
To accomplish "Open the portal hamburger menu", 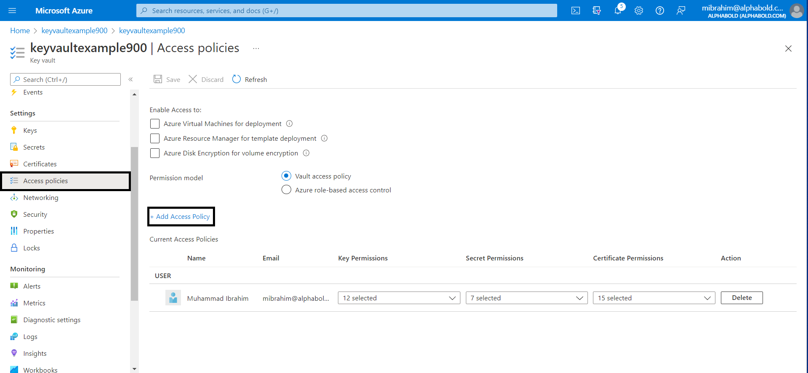I will [12, 11].
